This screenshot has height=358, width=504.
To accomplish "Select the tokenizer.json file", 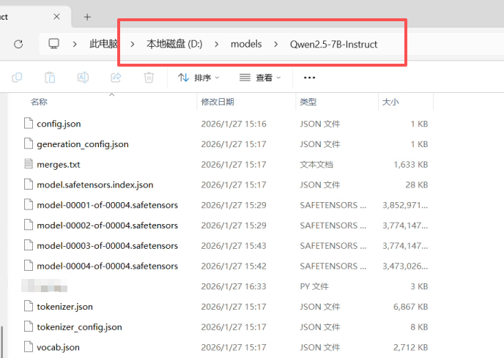I will click(x=65, y=307).
